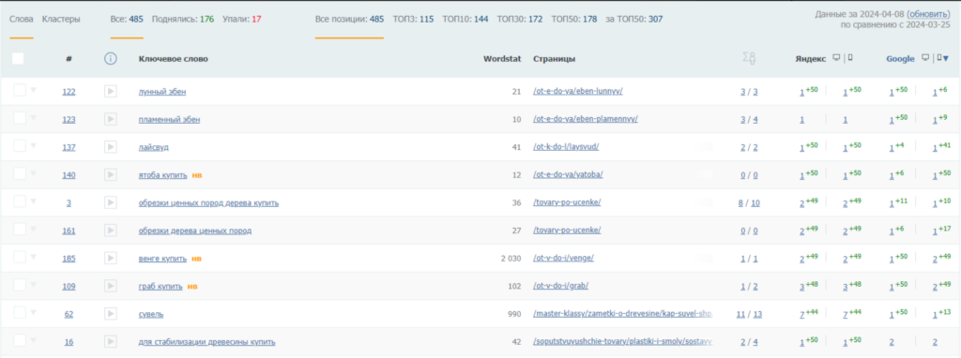
Task: Click play icon for лунный эбен row
Action: pos(111,91)
